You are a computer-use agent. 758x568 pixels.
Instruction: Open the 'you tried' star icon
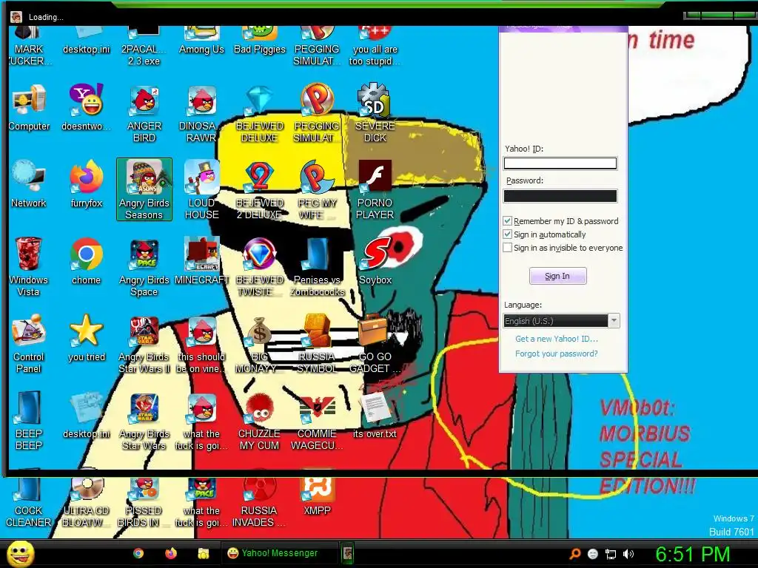click(86, 337)
